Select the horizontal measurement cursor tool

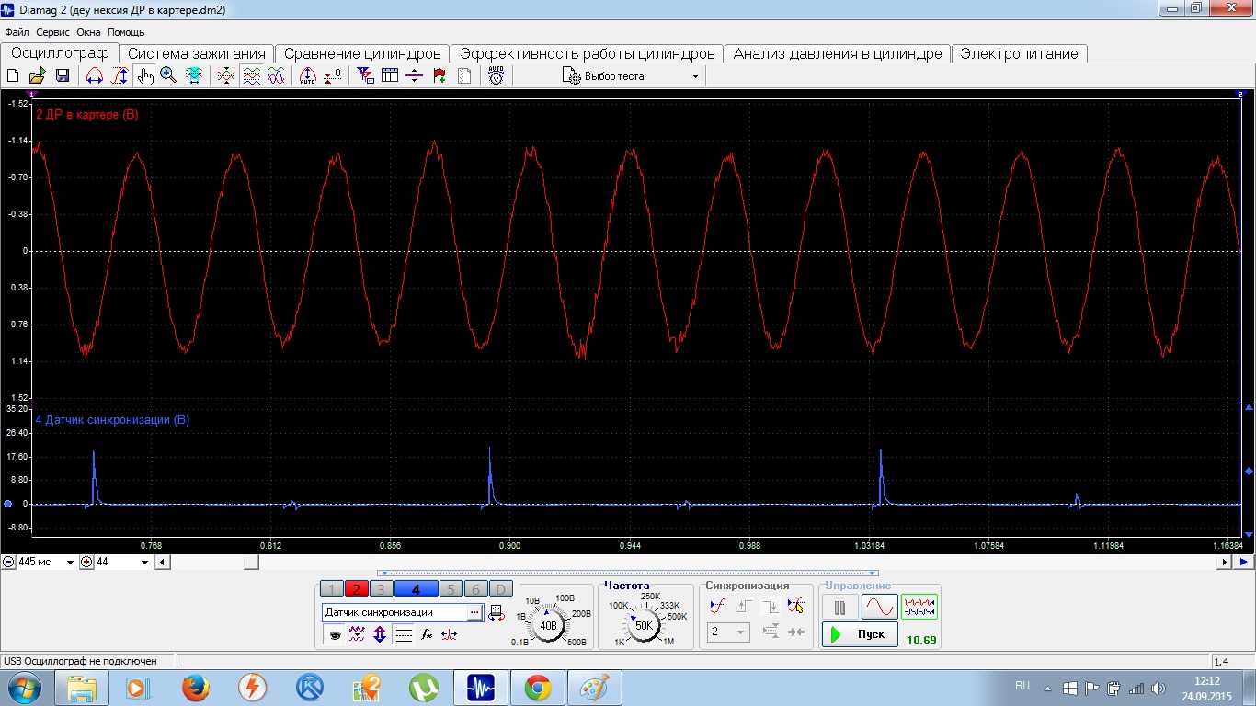point(94,76)
